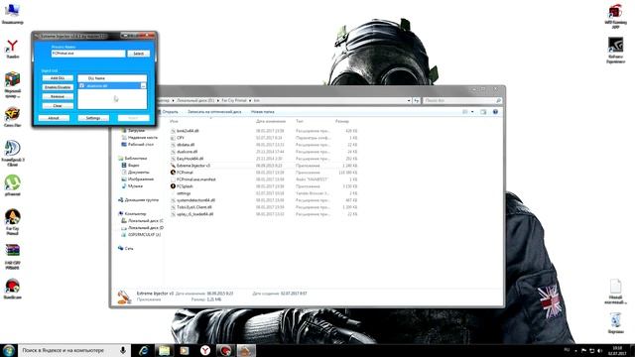Sort by 'Тип' column header
Image resolution: width=635 pixels, height=357 pixels.
tap(300, 121)
